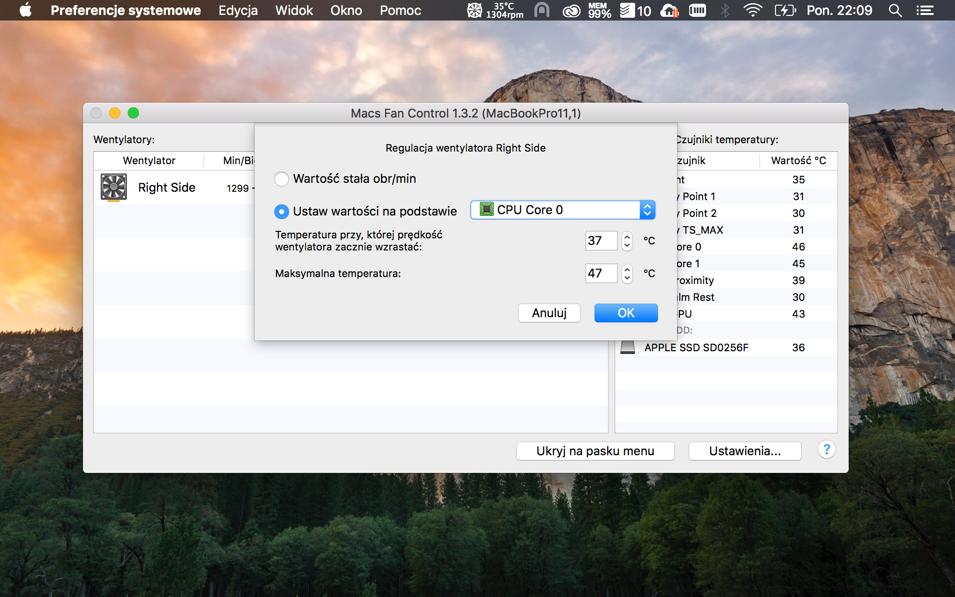
Task: Click the MEM 99% memory indicator
Action: (599, 10)
